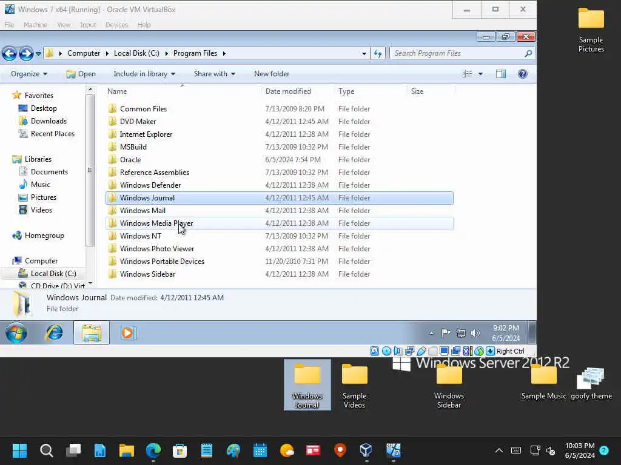Viewport: 621px width, 465px height.
Task: Expand the arrow after Local Disk (C:) breadcrumb
Action: tap(166, 53)
